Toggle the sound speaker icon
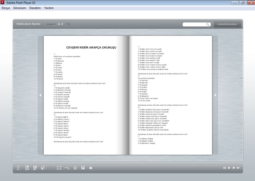Screen dimensions: 255x181 (91, 168)
